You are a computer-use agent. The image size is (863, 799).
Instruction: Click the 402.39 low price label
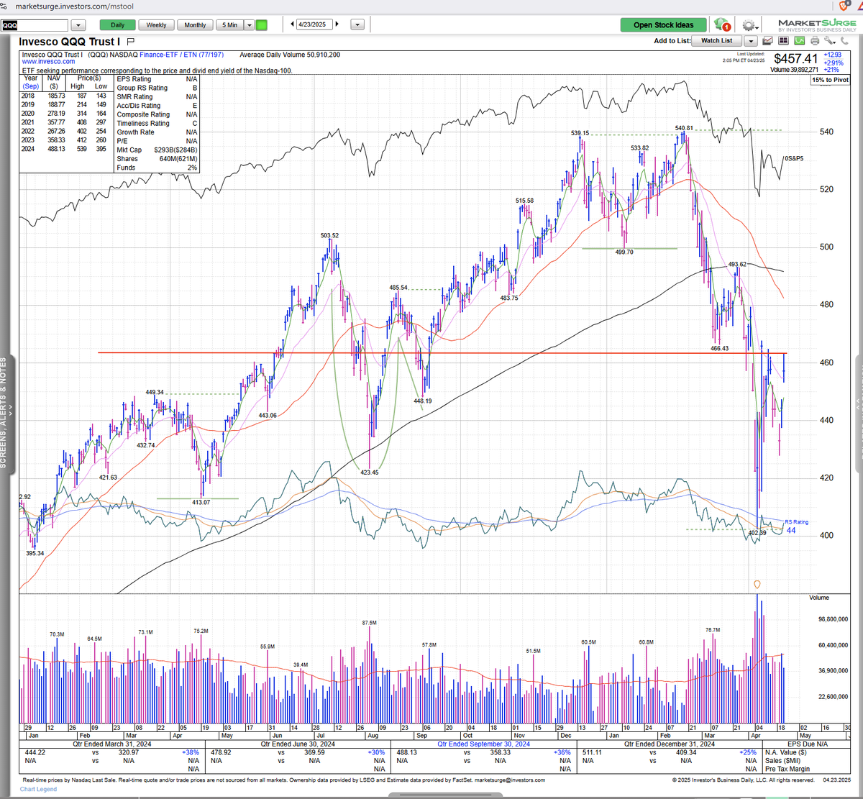tap(757, 533)
